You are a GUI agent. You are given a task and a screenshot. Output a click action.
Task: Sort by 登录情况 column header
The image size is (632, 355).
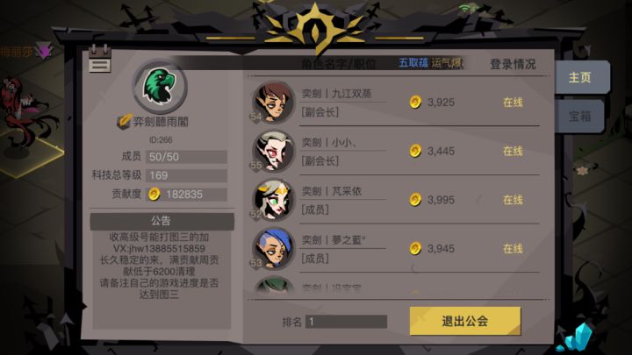pyautogui.click(x=513, y=64)
